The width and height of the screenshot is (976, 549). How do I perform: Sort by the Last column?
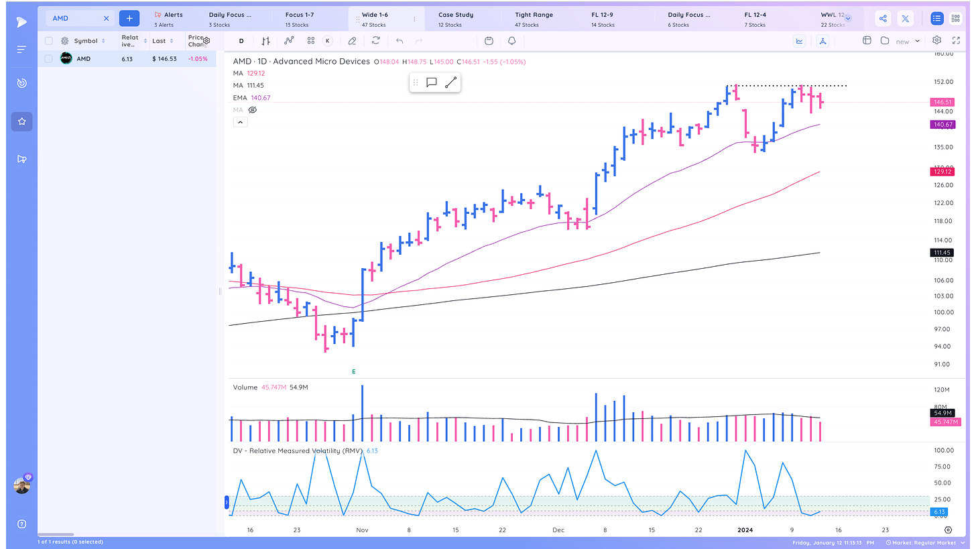[163, 41]
